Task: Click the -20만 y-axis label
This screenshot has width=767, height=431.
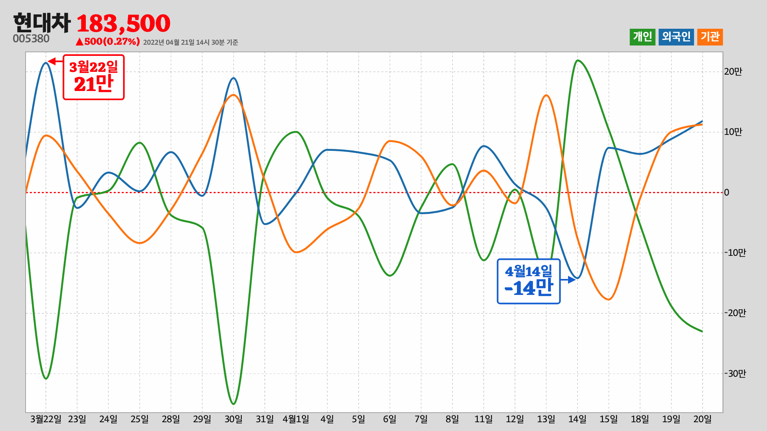Action: (x=735, y=313)
